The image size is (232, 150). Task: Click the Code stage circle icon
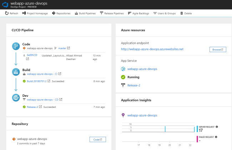(16, 46)
